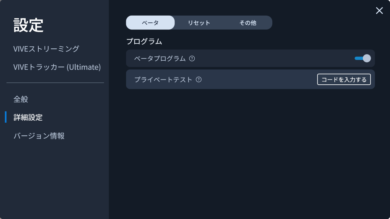Click the 設定 title in the sidebar
Viewport: 390px width, 219px height.
coord(28,25)
